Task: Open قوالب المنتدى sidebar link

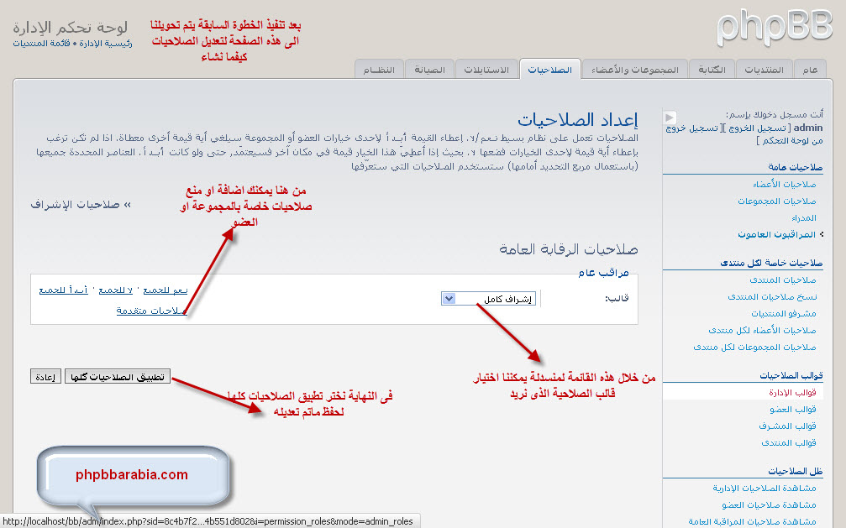Action: click(789, 442)
